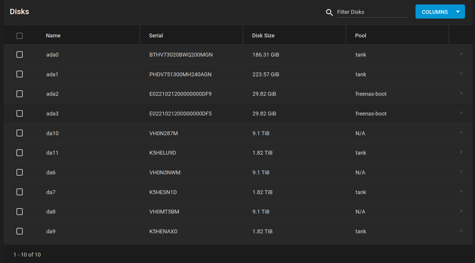Expand the da6 row details chevron
Viewport: 475px width, 263px height.
461,172
